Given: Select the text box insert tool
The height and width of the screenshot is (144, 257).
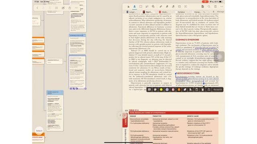Looking at the screenshot, I should (179, 6).
